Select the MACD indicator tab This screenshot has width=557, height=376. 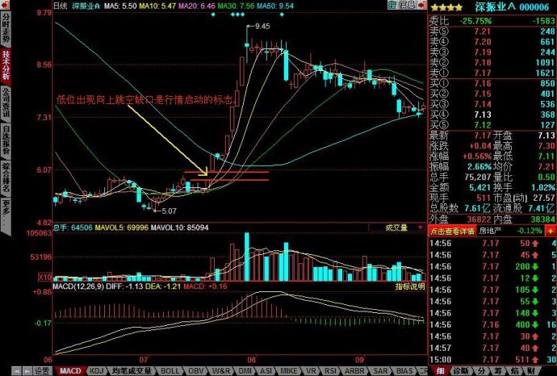pyautogui.click(x=70, y=371)
